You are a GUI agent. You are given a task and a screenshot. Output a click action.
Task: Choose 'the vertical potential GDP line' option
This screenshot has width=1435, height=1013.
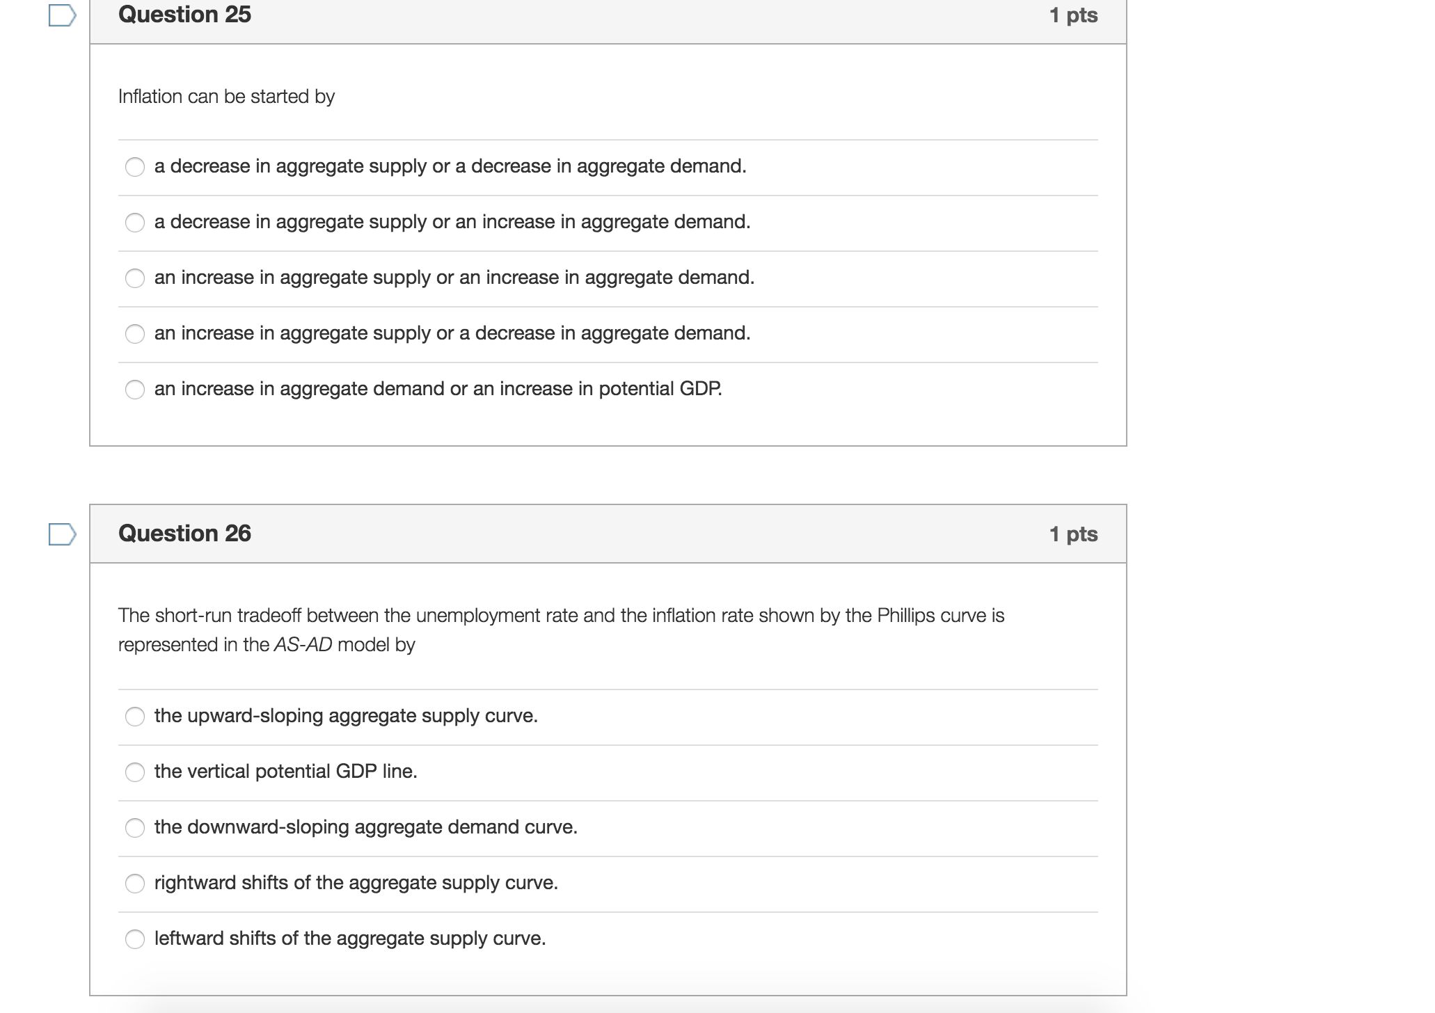pos(135,772)
